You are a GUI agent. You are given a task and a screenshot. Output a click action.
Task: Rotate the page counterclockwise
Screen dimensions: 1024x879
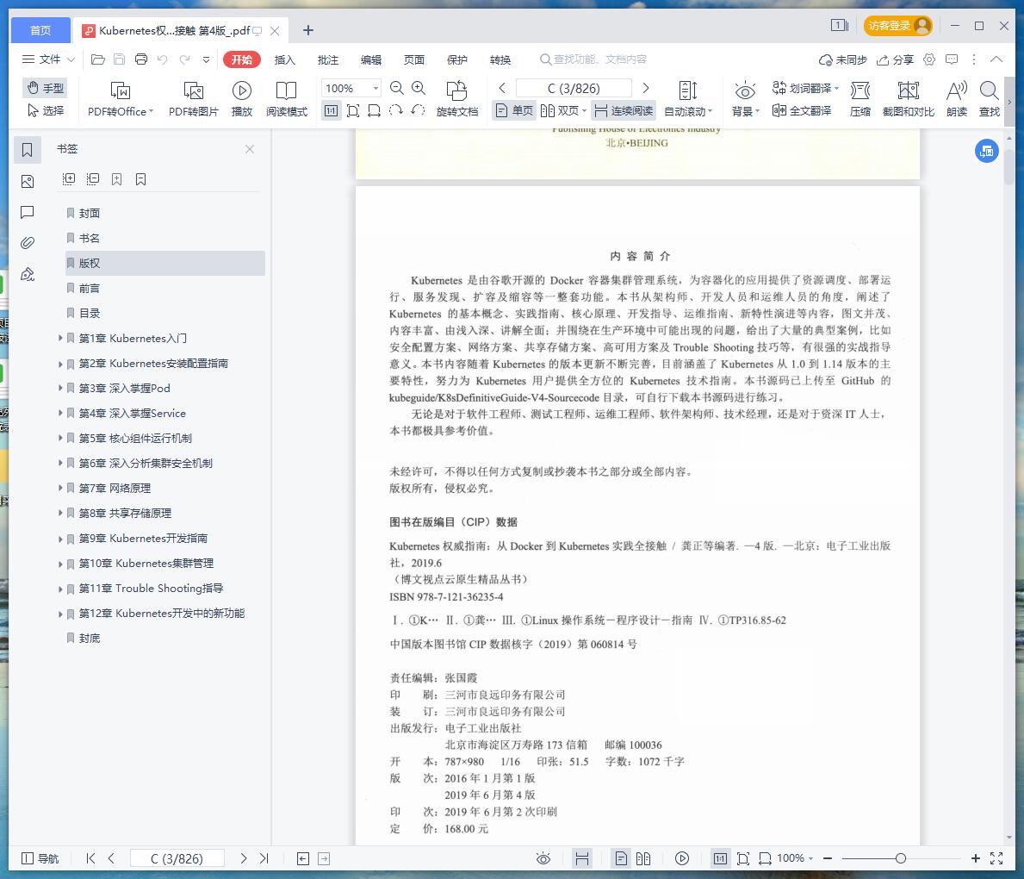(x=418, y=111)
